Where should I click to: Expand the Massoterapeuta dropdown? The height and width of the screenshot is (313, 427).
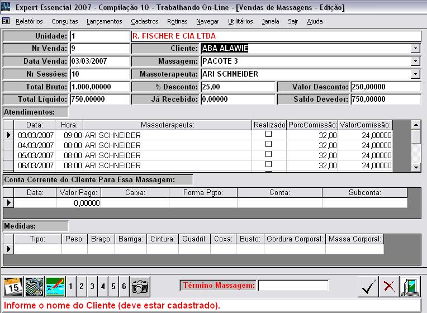tap(415, 74)
